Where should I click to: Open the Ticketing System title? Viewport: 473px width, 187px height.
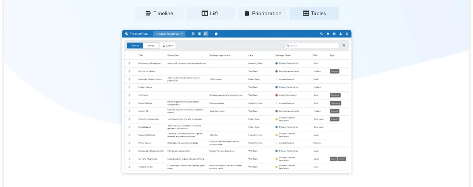pos(146,167)
